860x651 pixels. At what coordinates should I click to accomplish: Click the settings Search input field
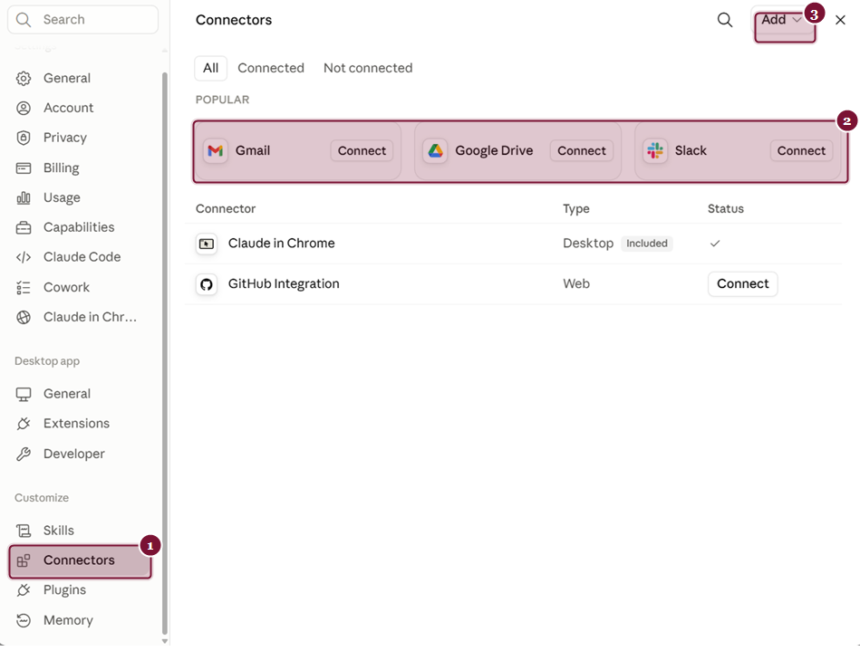coord(82,20)
